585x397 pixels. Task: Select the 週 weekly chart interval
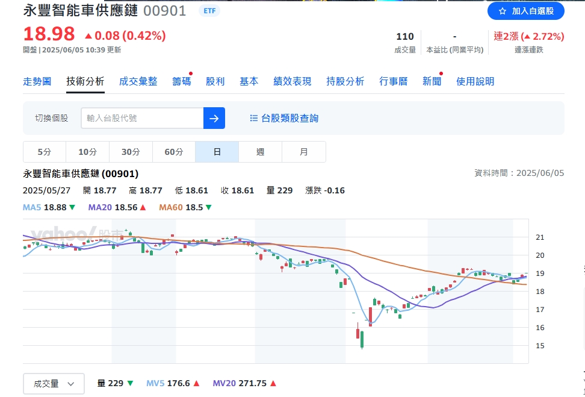point(261,152)
